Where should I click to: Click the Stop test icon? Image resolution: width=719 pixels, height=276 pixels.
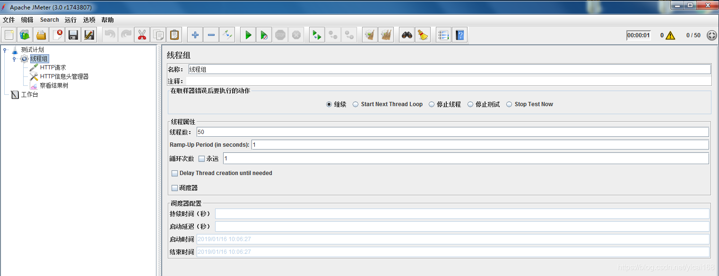pos(280,35)
